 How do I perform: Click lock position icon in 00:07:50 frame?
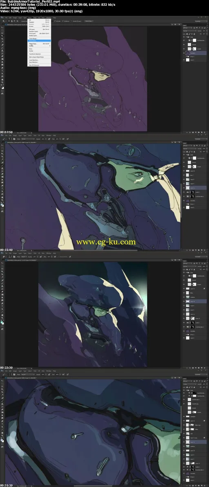[192, 34]
